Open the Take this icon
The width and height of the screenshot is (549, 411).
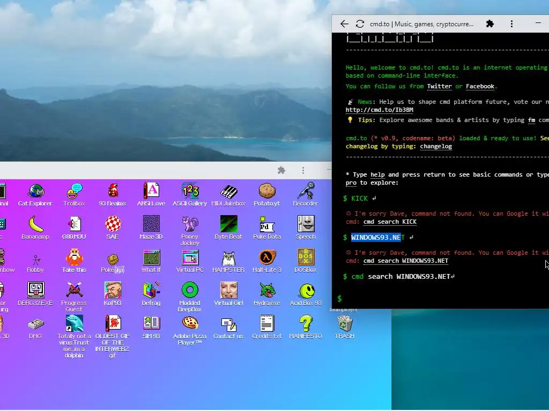[74, 261]
